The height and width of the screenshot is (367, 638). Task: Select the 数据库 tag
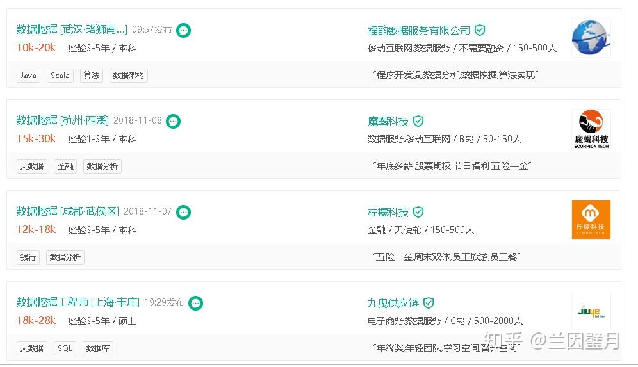(x=98, y=348)
